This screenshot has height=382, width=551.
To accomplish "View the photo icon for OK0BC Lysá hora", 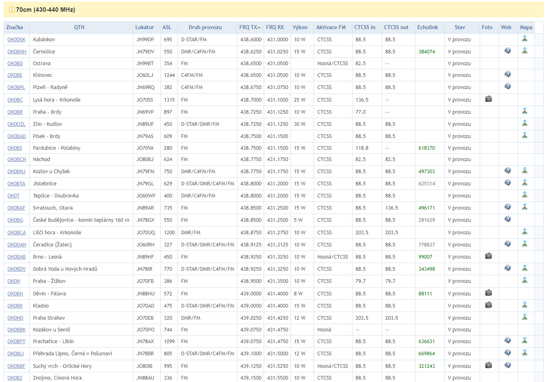I will [489, 99].
